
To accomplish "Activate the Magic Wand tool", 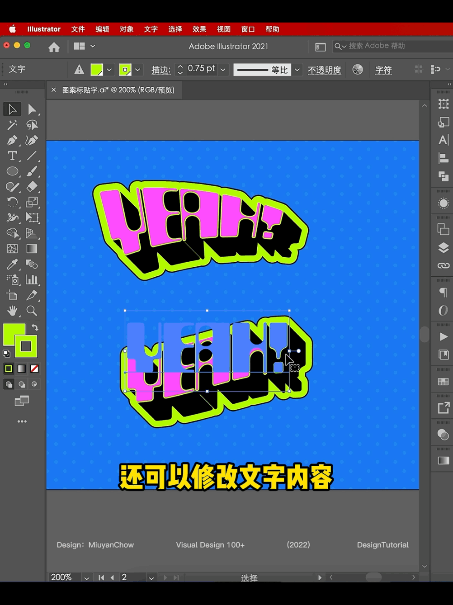I will point(12,125).
